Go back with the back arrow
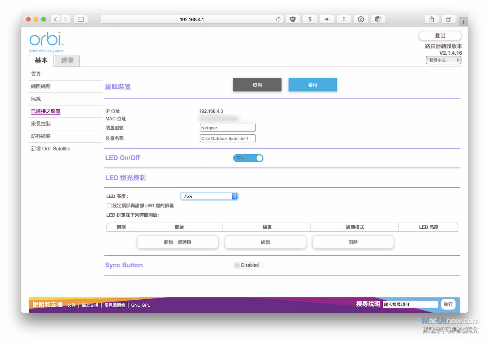489x343 pixels. (55, 19)
